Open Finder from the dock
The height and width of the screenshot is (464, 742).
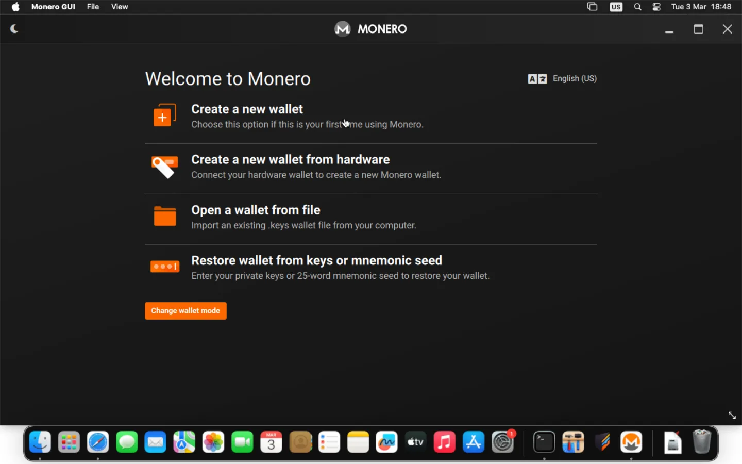coord(40,442)
